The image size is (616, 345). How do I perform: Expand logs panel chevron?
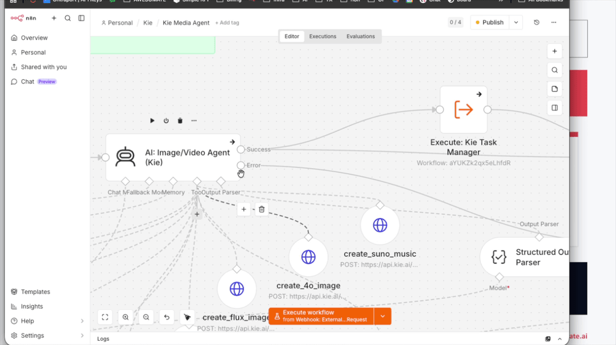[x=559, y=339]
